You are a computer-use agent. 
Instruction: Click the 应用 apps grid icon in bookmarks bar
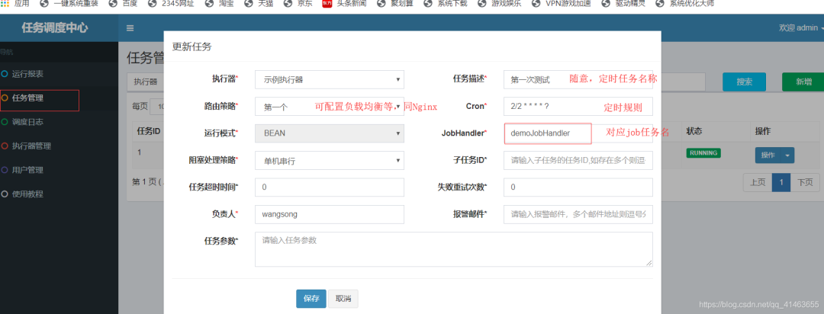point(5,3)
